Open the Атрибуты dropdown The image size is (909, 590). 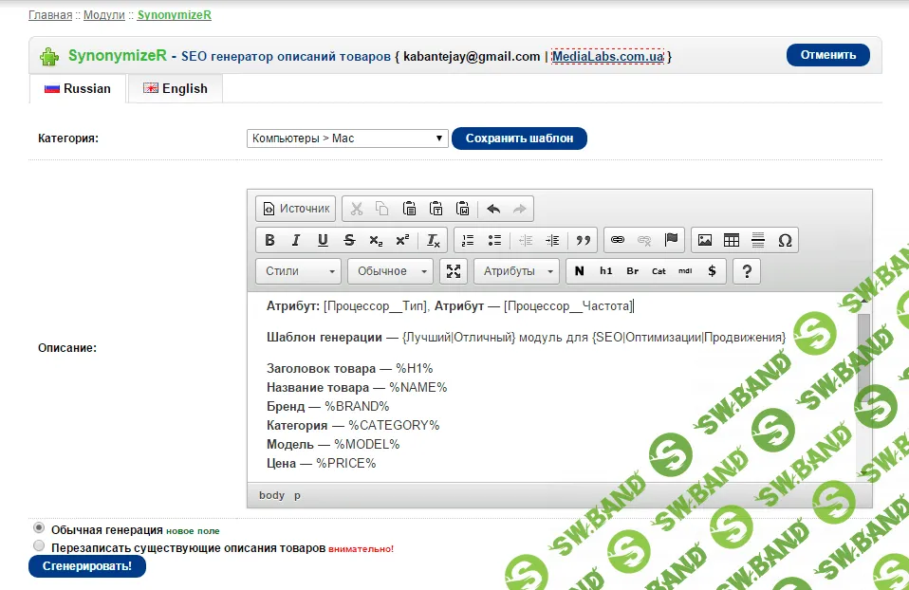pos(516,270)
